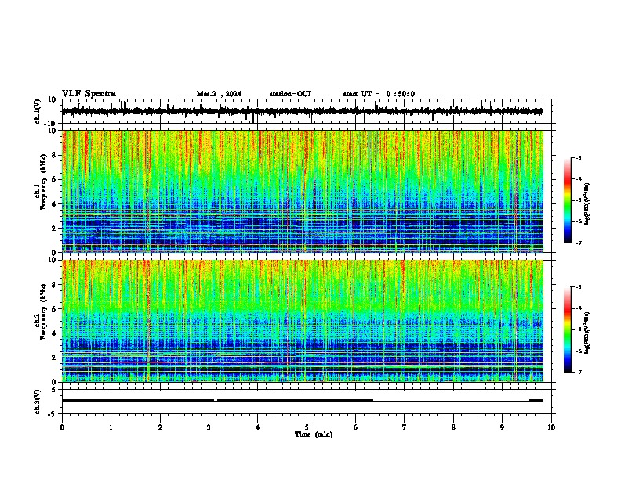Viewport: 621px width, 479px height.
Task: Click the "6" frequency tick of ch.1 spectrogram
Action: (55, 179)
